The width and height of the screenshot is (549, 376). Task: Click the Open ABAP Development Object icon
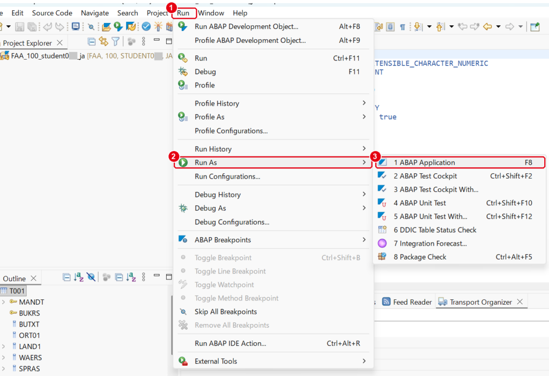106,27
